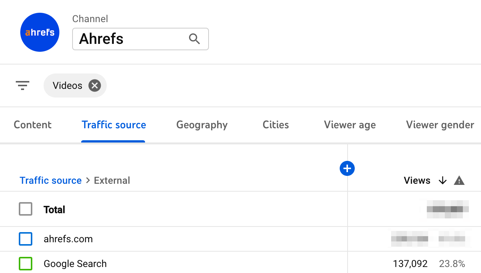Click the search magnifier in the Channel box
The image size is (481, 273).
click(194, 39)
